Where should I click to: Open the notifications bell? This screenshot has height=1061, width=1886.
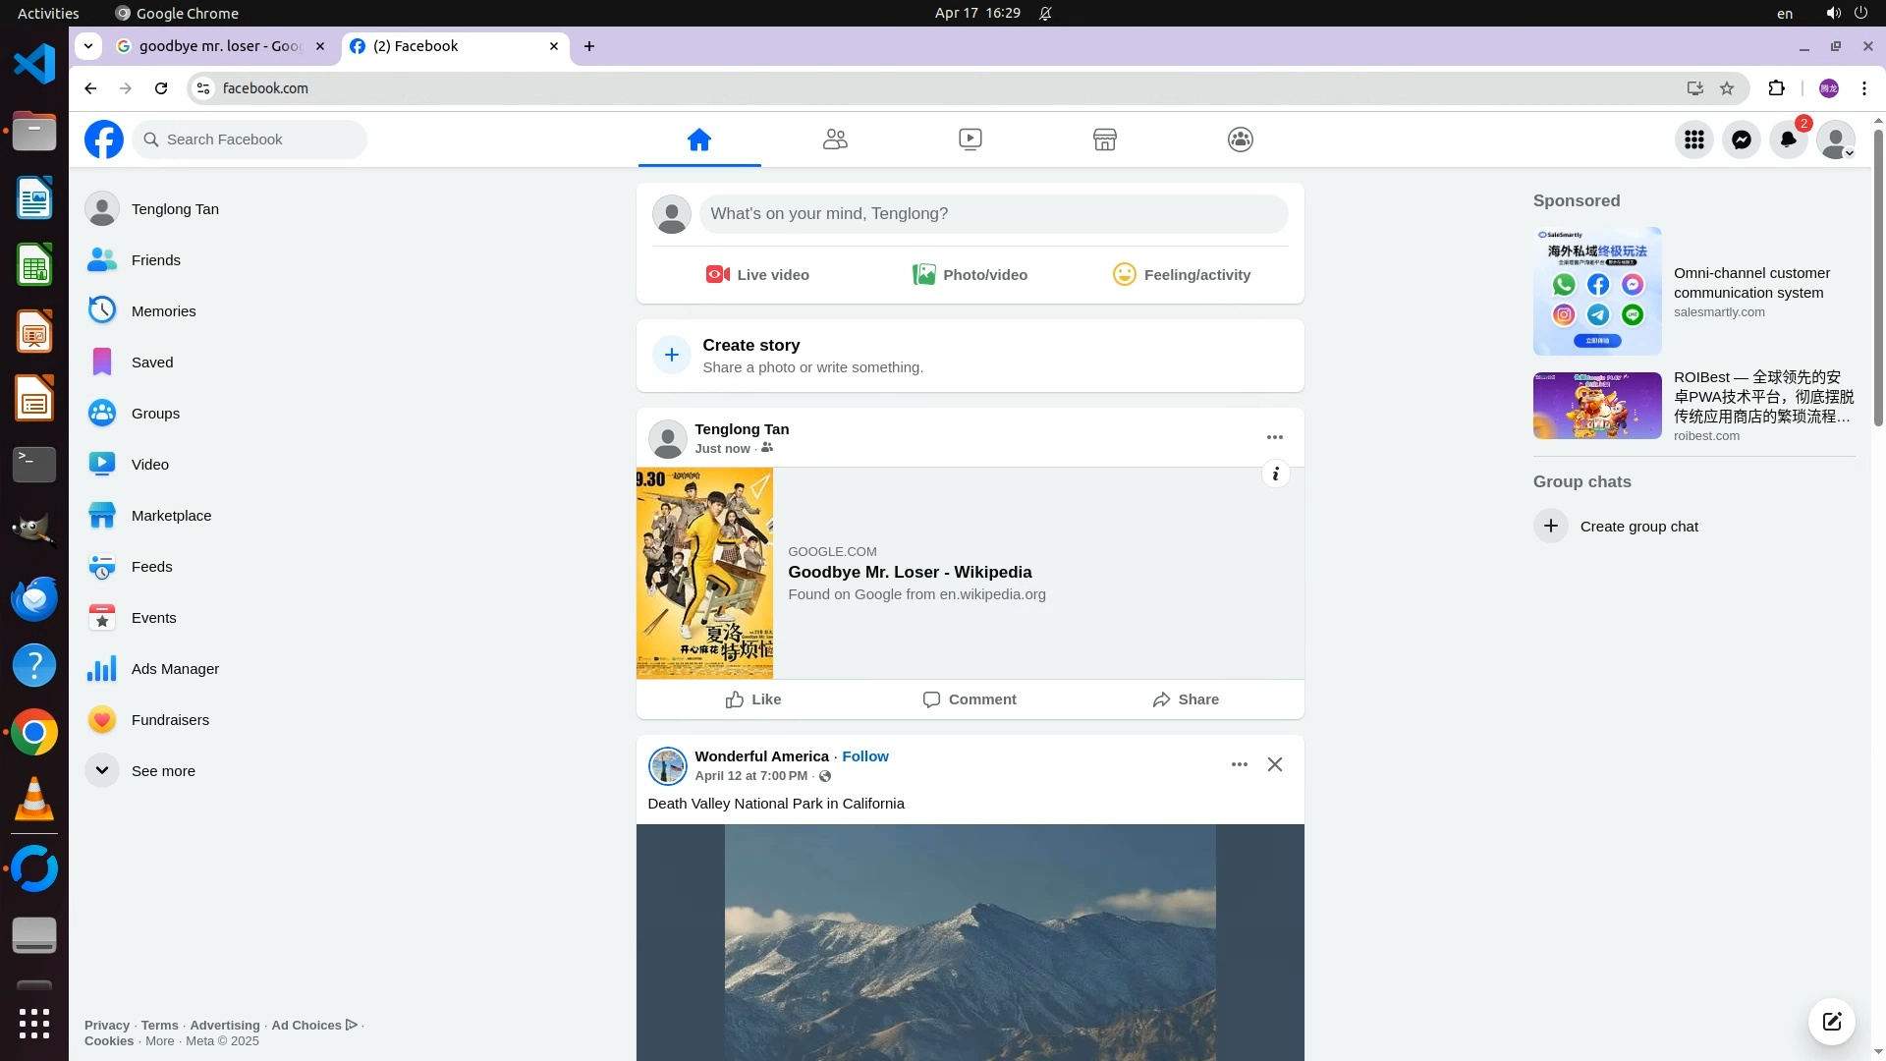1788,140
